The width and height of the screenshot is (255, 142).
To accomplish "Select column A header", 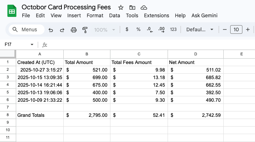I will tap(40, 54).
